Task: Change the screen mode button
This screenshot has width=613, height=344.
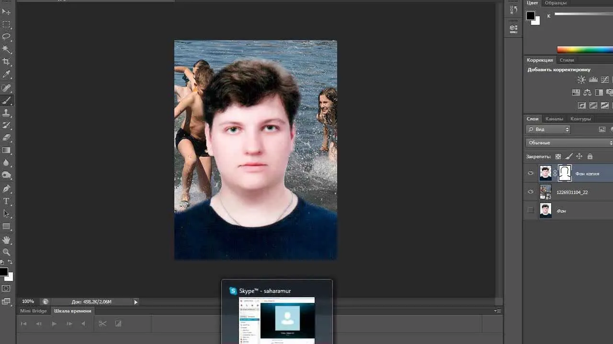Action: [6, 301]
